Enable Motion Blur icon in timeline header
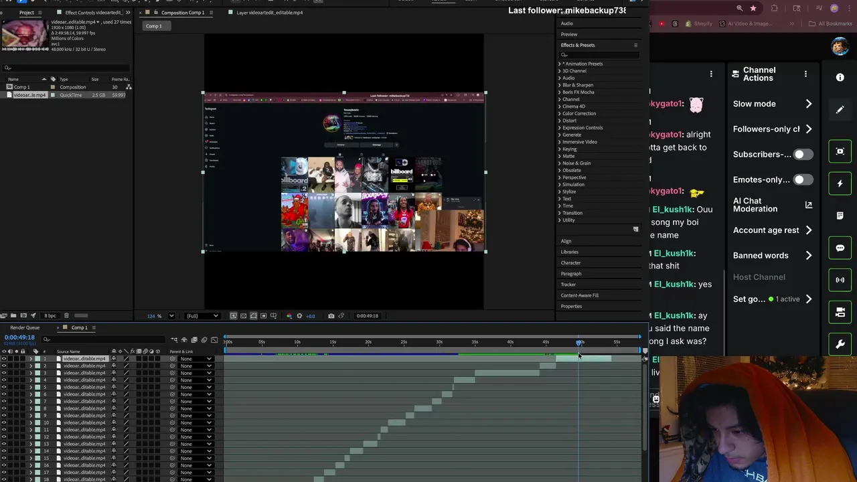Viewport: 857px width, 482px height. pos(204,340)
